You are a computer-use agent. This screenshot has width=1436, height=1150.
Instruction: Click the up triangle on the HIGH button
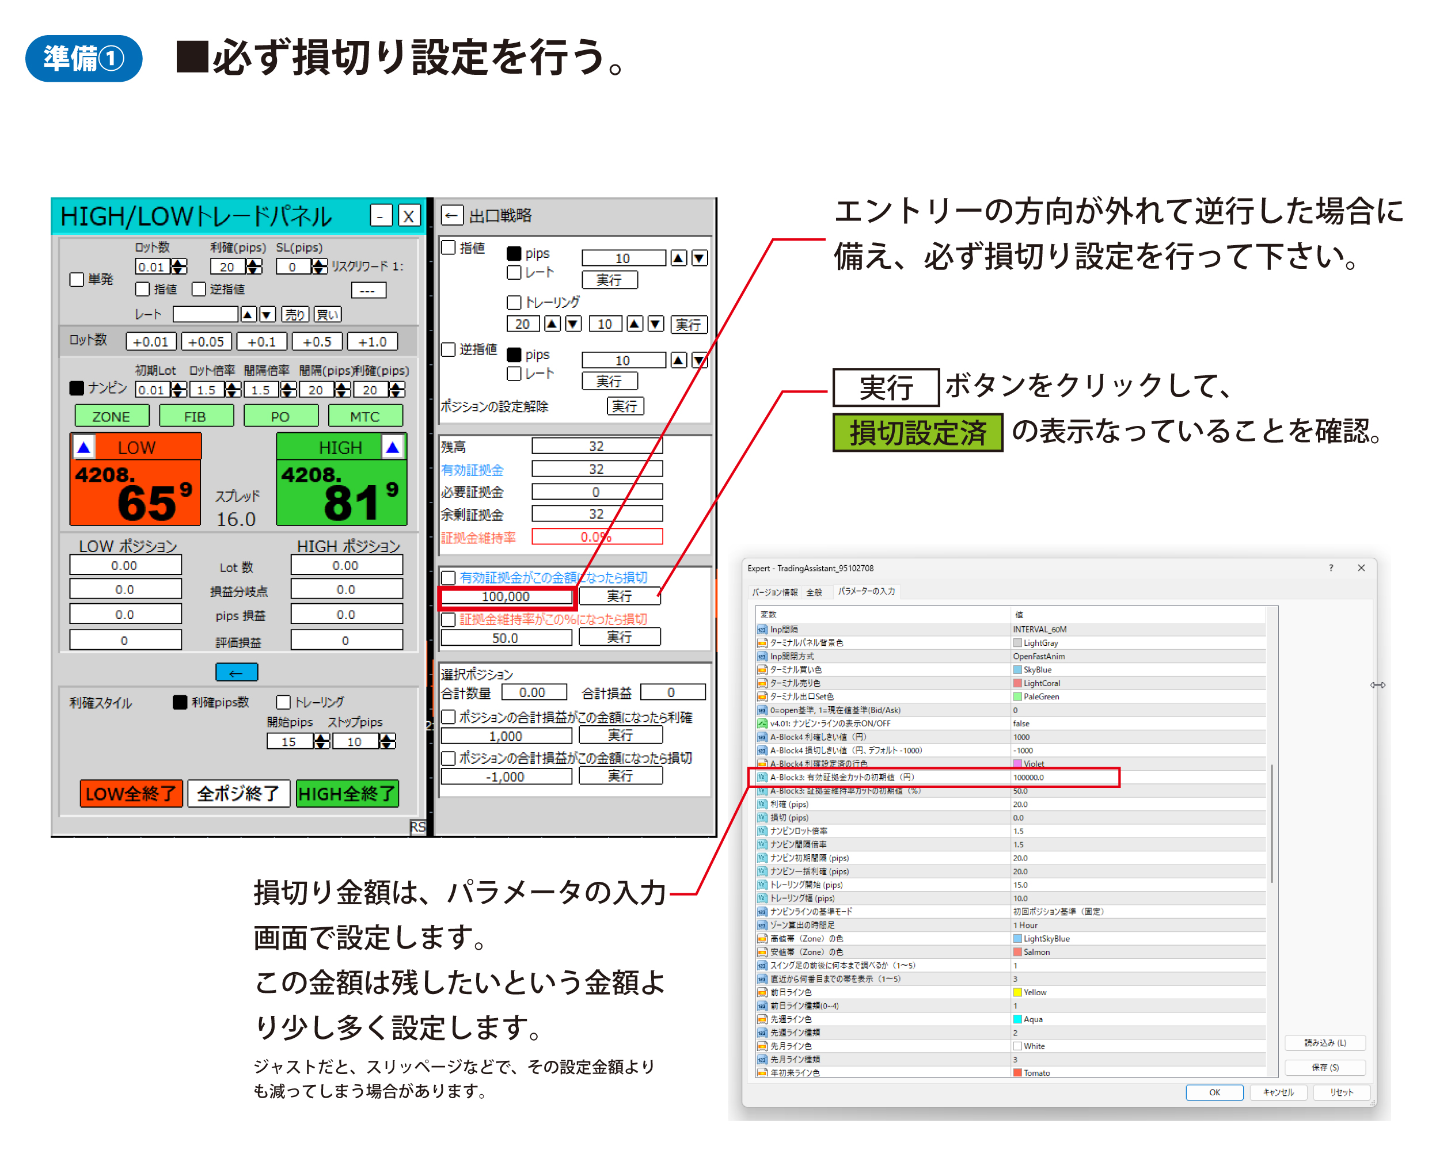coord(392,447)
